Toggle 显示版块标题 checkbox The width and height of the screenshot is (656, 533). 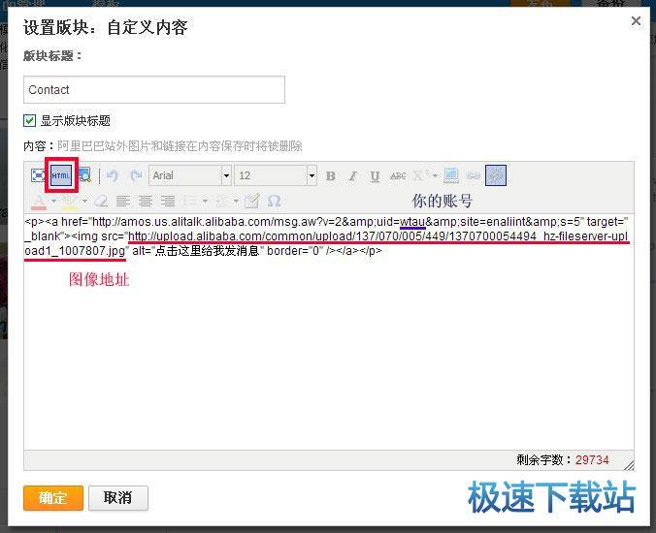tap(29, 121)
